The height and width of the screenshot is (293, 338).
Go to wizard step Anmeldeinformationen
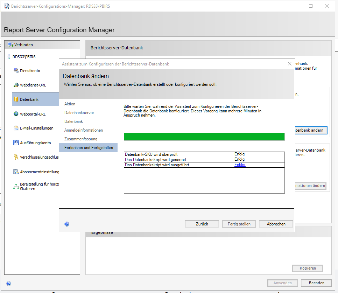[x=83, y=130]
